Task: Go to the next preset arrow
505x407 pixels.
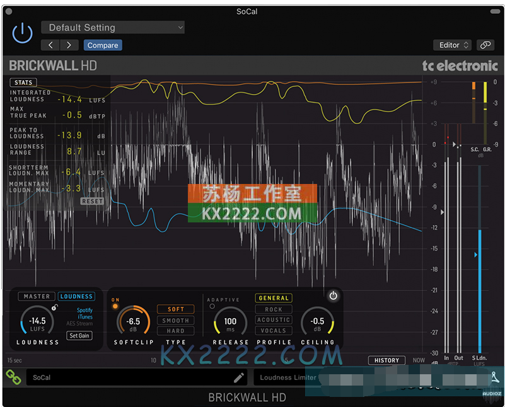Action: (69, 45)
